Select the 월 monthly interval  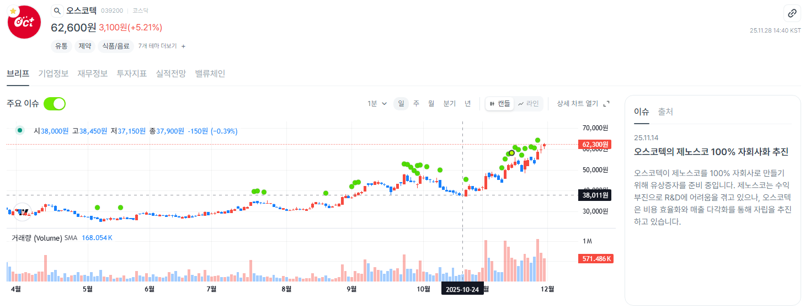pyautogui.click(x=431, y=103)
